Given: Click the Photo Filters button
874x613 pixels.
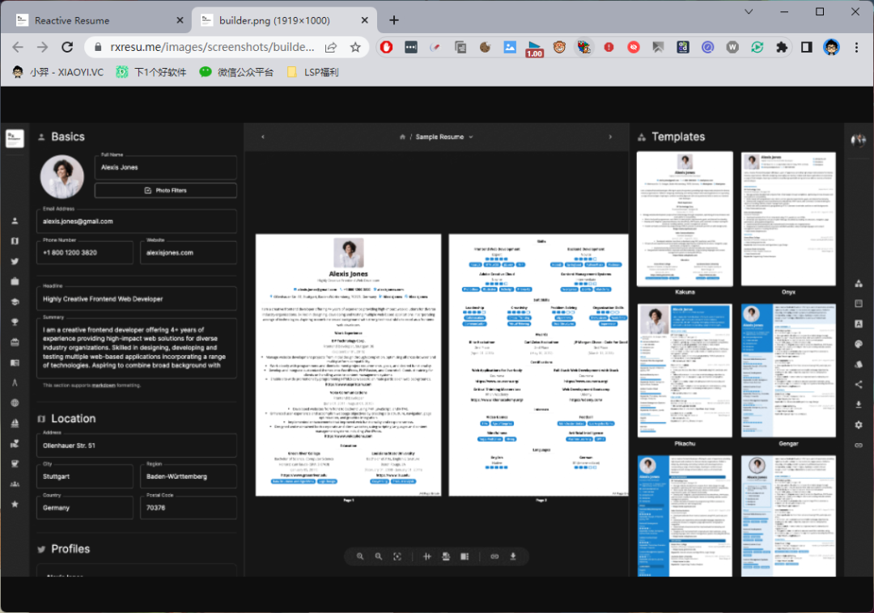Looking at the screenshot, I should (166, 190).
